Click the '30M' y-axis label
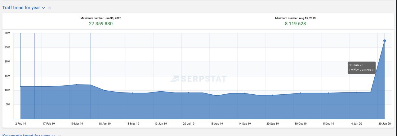Image resolution: width=397 pixels, height=136 pixels. point(7,33)
